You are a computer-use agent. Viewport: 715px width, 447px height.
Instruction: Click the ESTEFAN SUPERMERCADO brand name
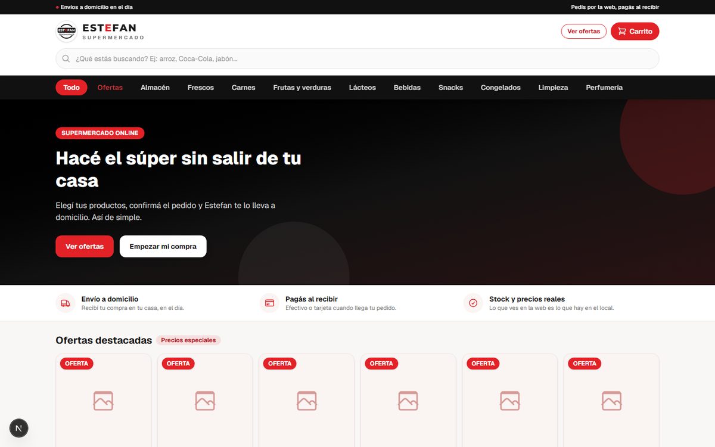(x=113, y=32)
